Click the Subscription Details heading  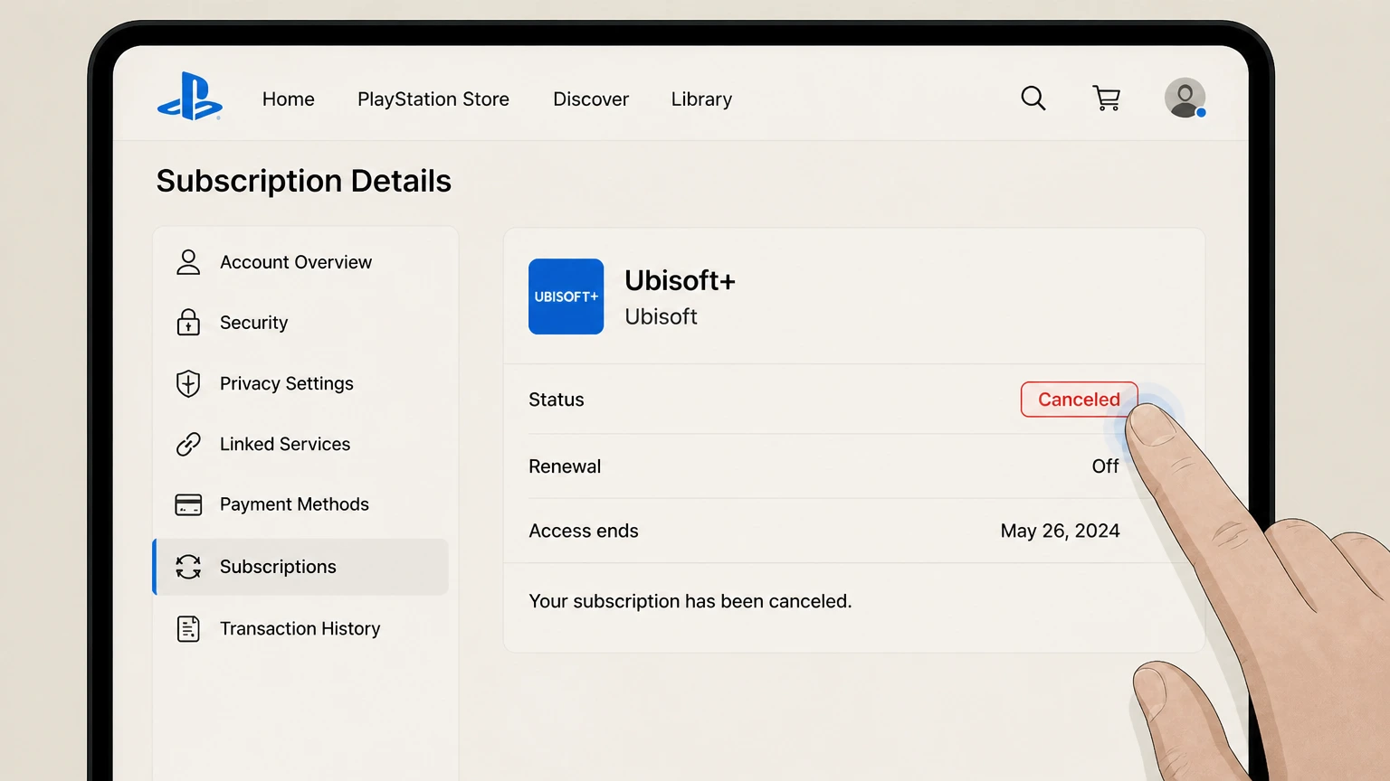tap(304, 181)
